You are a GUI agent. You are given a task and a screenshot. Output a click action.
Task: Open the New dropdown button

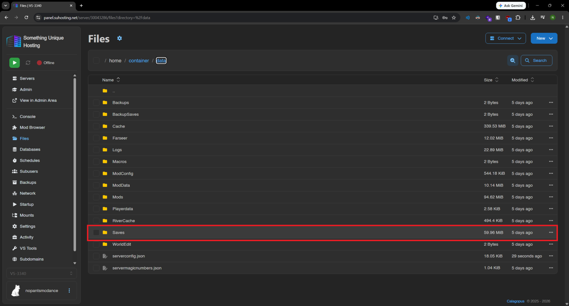544,39
